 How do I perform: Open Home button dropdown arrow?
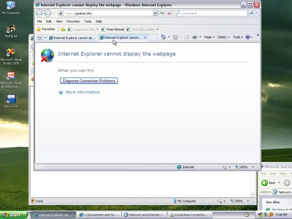point(169,37)
